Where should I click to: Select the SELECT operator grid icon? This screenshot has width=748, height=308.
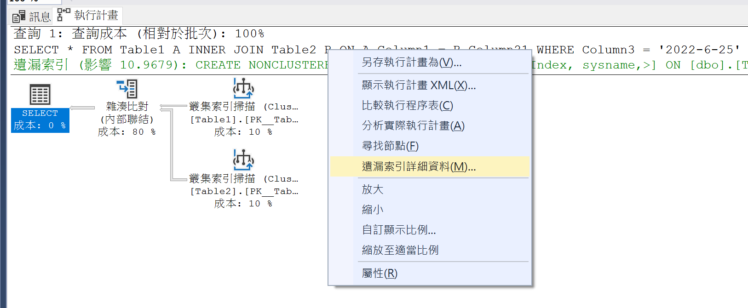(x=40, y=95)
